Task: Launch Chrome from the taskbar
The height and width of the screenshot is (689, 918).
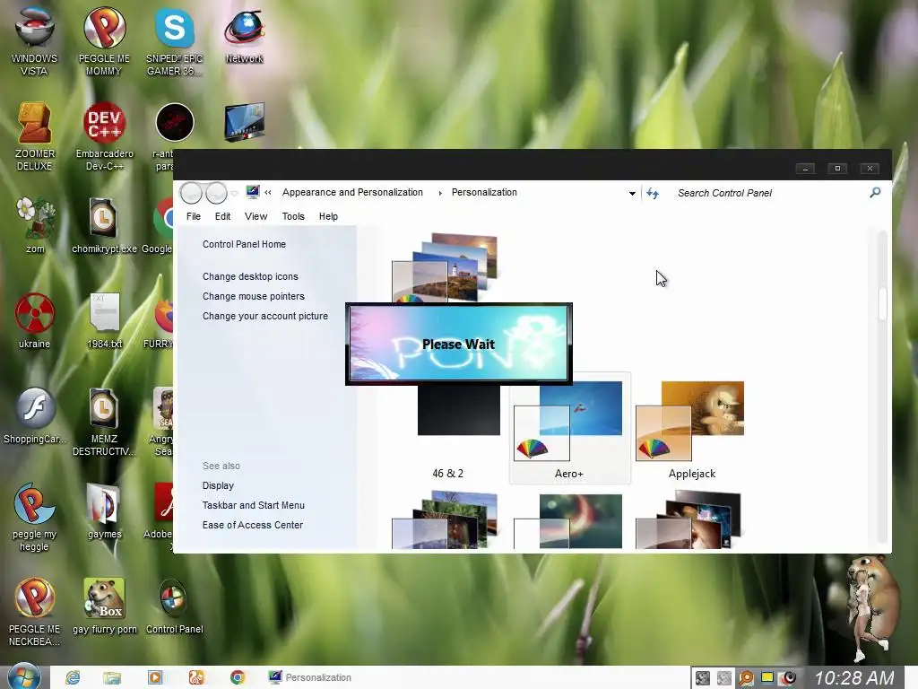Action: [x=237, y=677]
